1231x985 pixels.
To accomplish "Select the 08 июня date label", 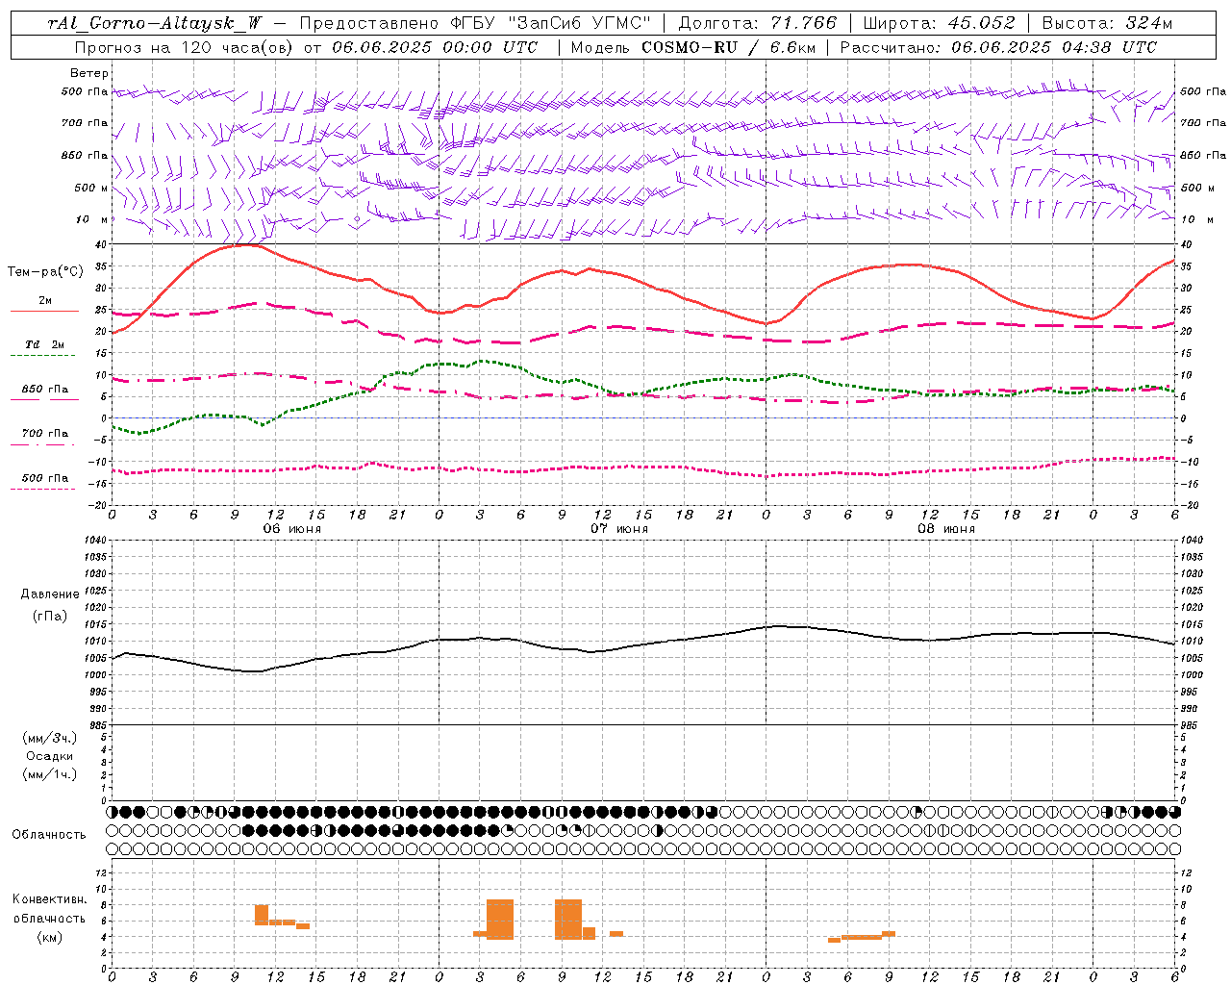I will 946,529.
